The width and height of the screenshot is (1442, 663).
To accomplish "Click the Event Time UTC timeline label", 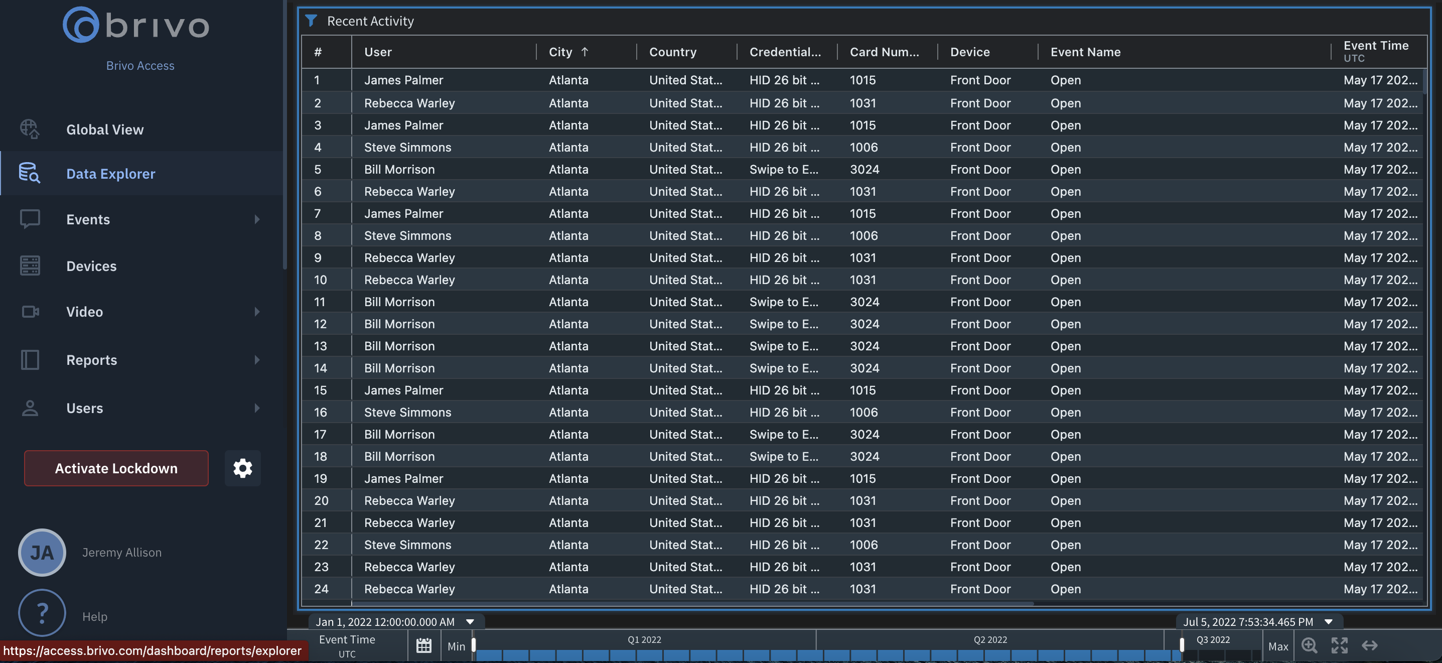I will pos(347,645).
